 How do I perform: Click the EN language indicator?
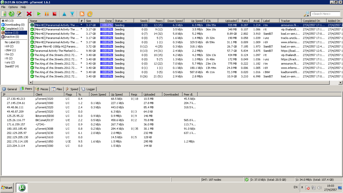[295, 187]
